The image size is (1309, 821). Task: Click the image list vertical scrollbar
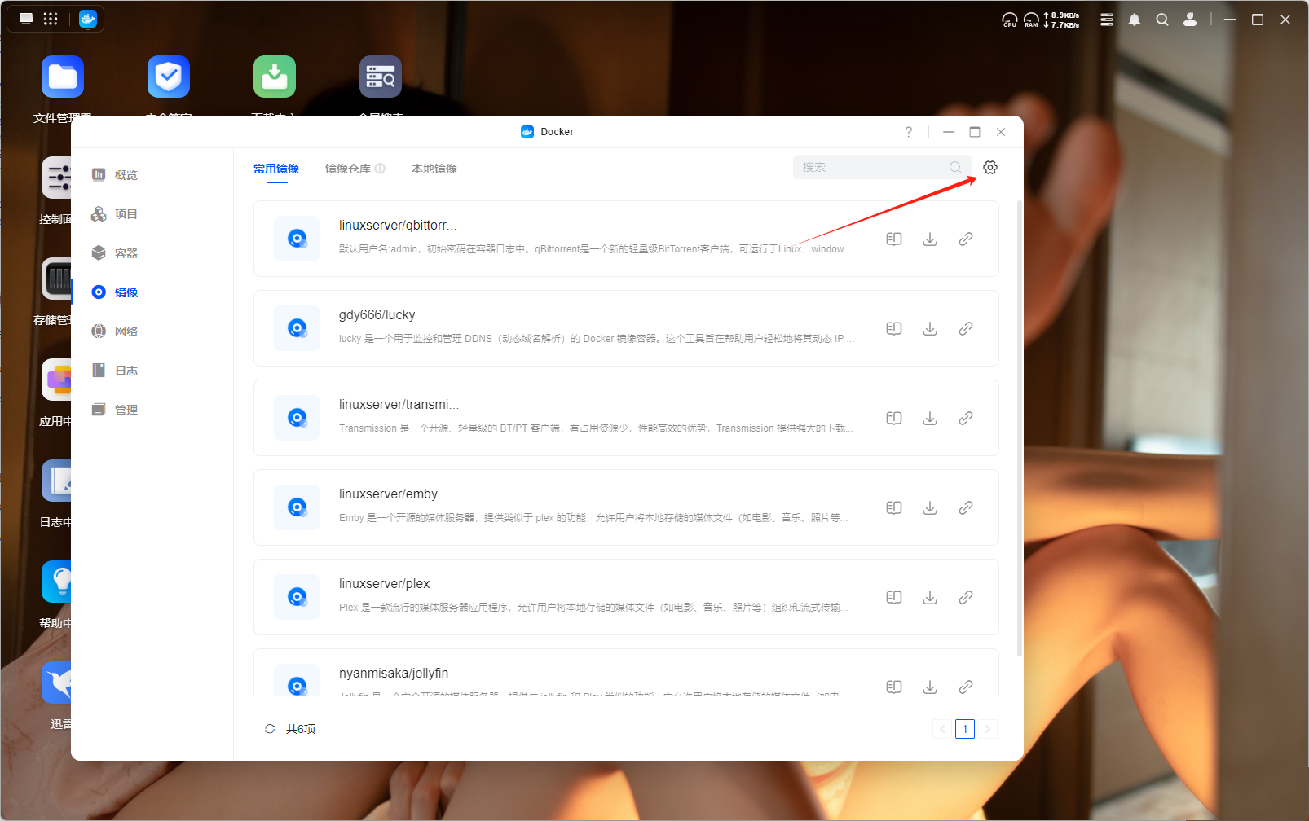[1019, 428]
